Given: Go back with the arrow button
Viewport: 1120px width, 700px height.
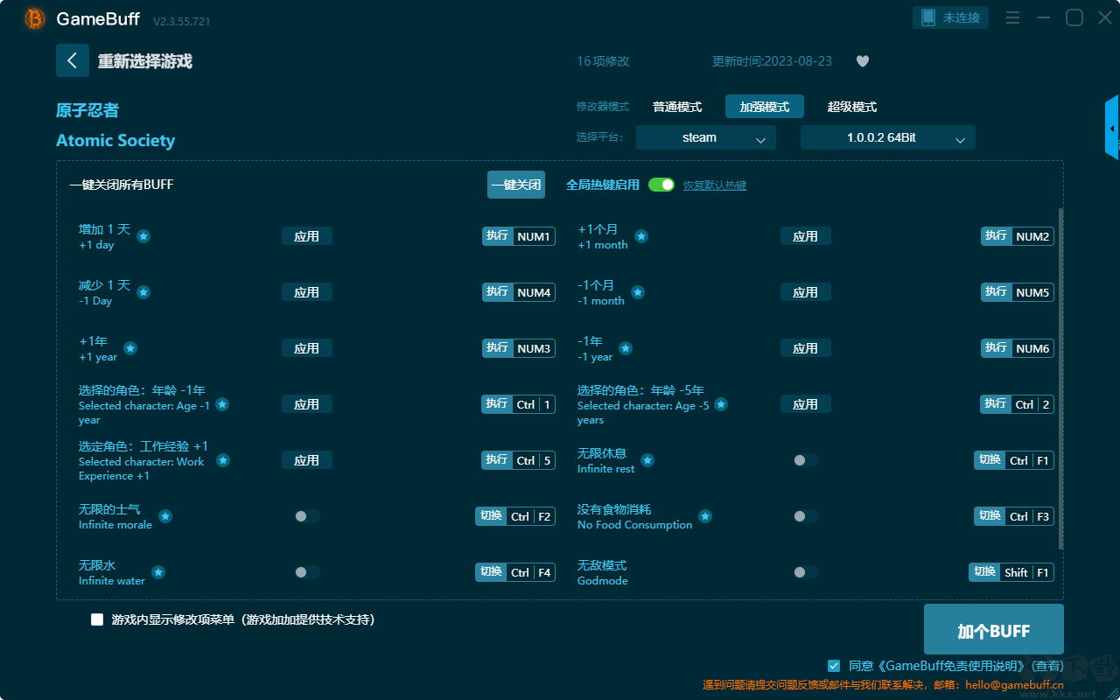Looking at the screenshot, I should pyautogui.click(x=73, y=60).
